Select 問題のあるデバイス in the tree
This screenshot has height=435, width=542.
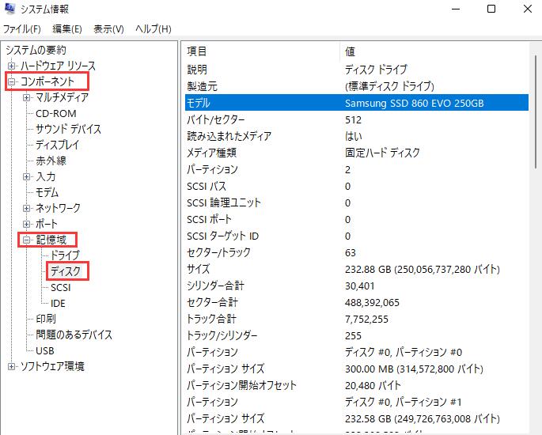point(74,335)
